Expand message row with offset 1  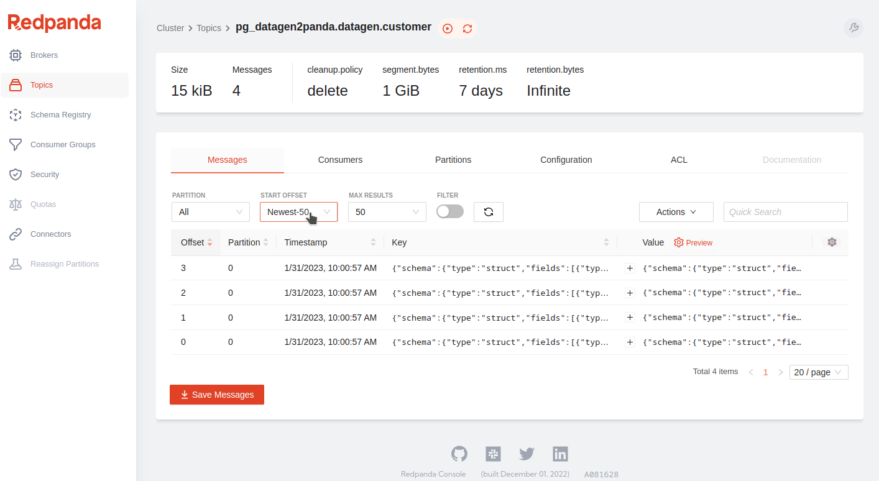click(x=630, y=318)
